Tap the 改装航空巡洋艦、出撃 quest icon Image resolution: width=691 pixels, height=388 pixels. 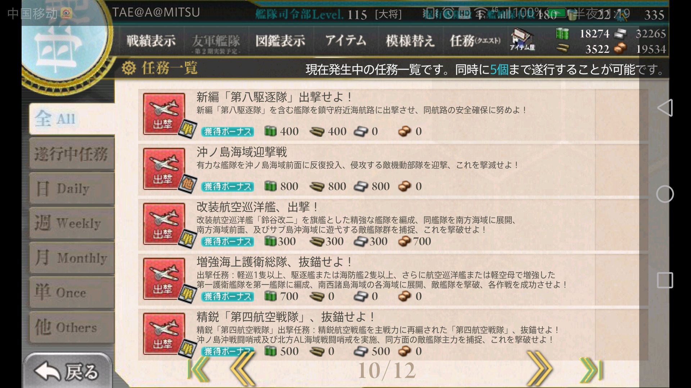(x=164, y=224)
